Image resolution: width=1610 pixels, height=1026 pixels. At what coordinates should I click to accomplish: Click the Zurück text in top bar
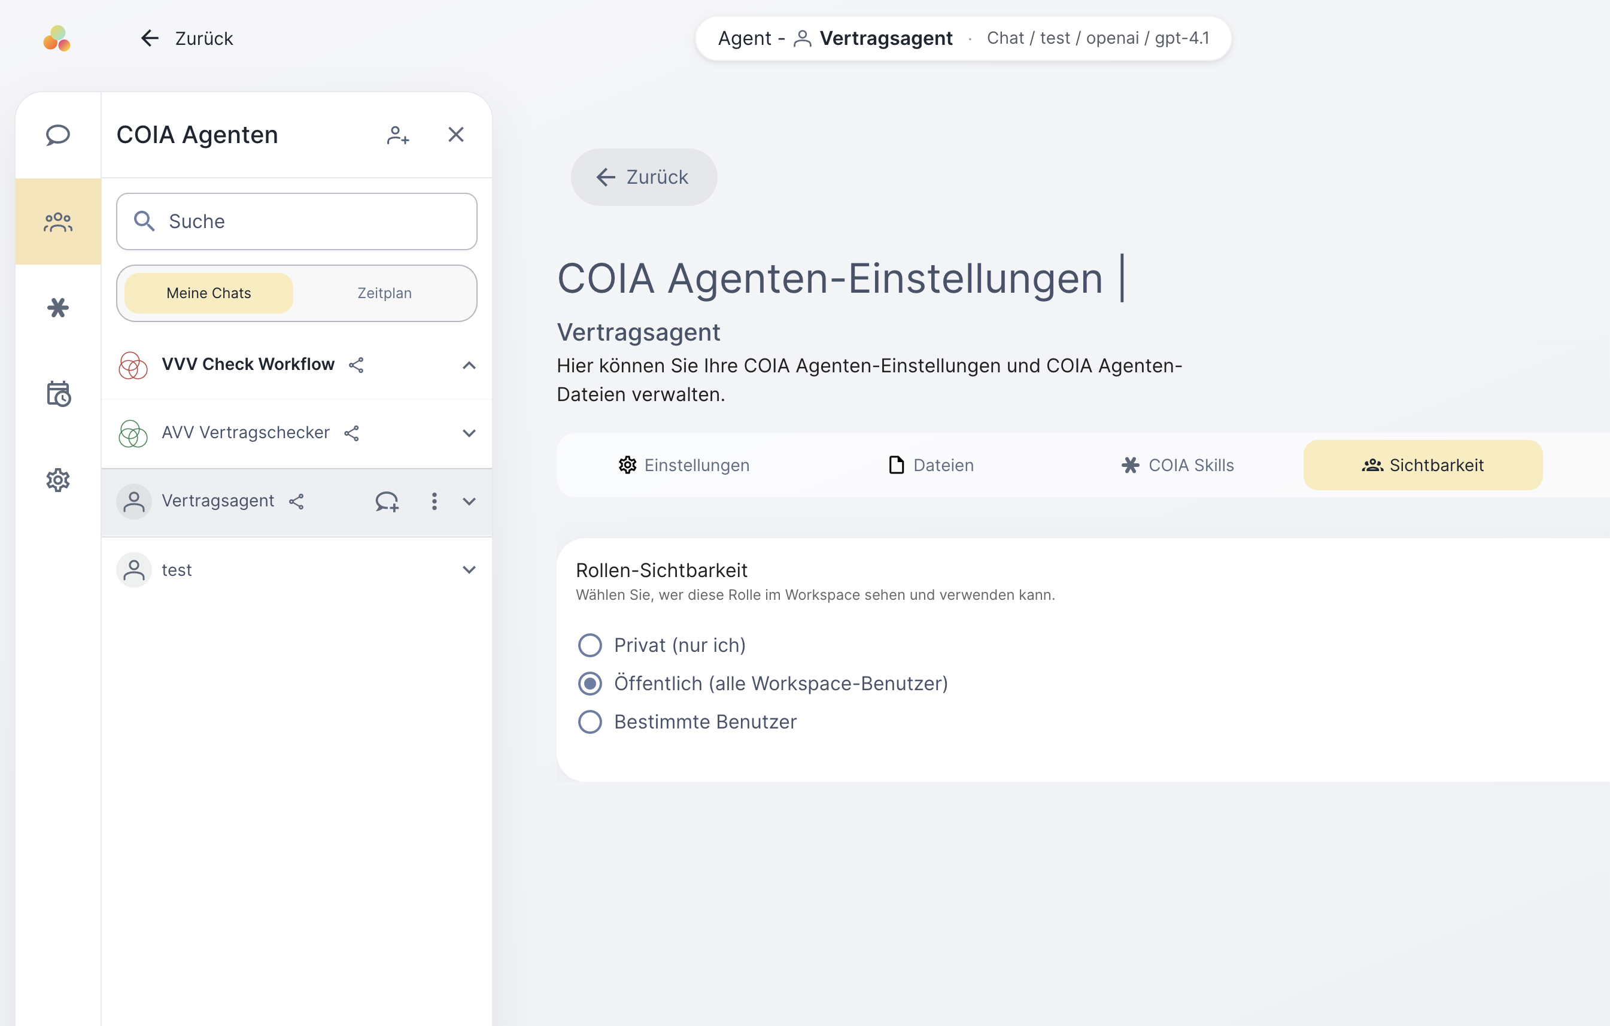(204, 38)
